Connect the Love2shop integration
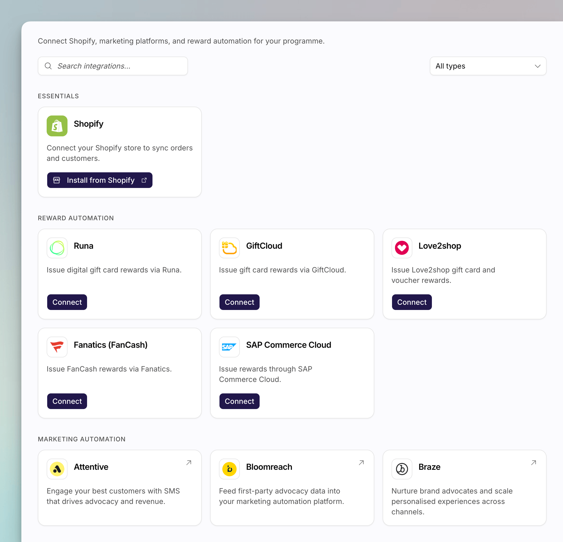The height and width of the screenshot is (542, 563). pyautogui.click(x=412, y=302)
